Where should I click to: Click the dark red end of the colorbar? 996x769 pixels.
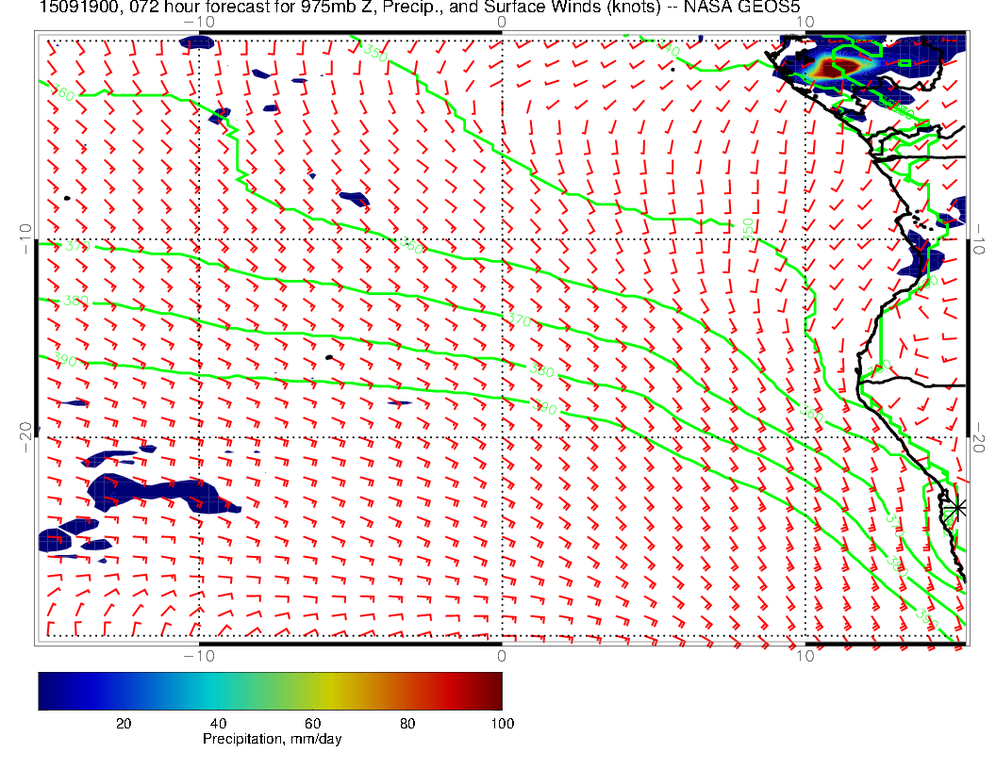[495, 690]
